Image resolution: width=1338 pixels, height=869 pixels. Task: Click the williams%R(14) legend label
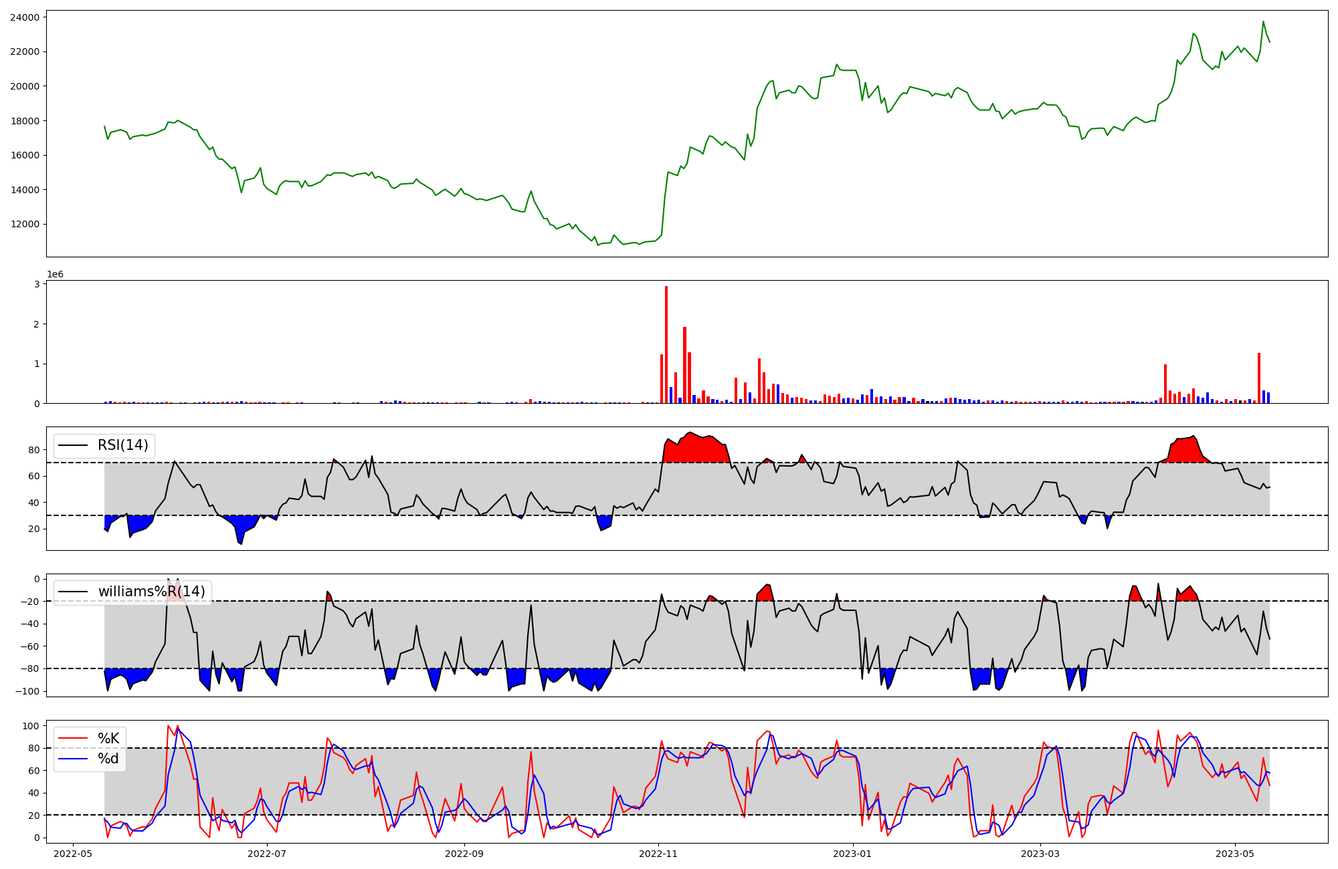151,592
